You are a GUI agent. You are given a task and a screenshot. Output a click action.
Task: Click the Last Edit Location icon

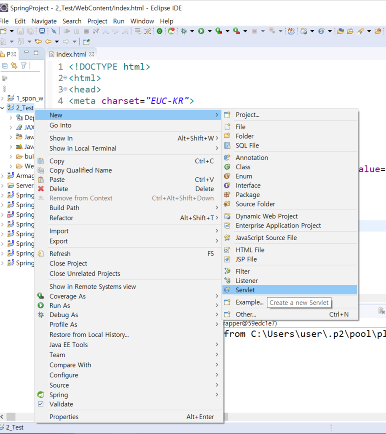38,42
